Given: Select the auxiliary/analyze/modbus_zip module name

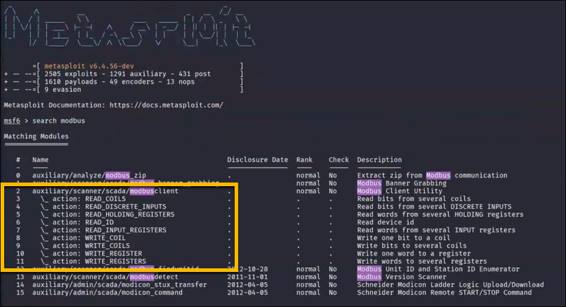Looking at the screenshot, I should point(89,175).
